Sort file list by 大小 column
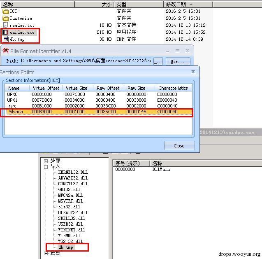262x259 pixels. pos(94,5)
